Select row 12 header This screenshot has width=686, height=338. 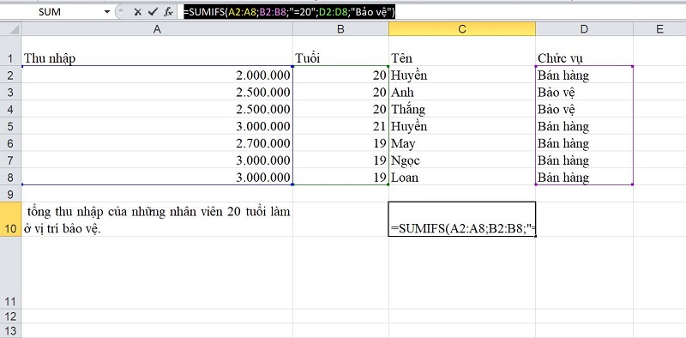coord(10,316)
